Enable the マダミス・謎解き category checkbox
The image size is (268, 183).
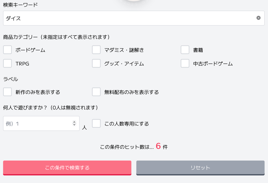pos(96,50)
